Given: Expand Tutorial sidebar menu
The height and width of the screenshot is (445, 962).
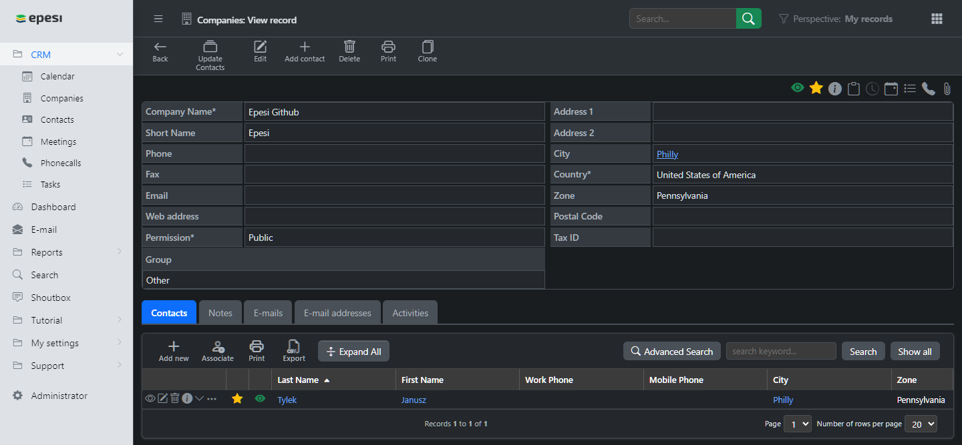Looking at the screenshot, I should click(120, 320).
